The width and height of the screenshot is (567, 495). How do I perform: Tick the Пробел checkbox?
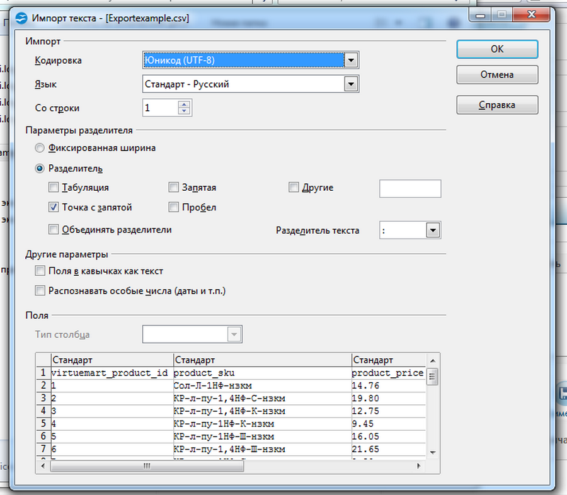[x=174, y=207]
